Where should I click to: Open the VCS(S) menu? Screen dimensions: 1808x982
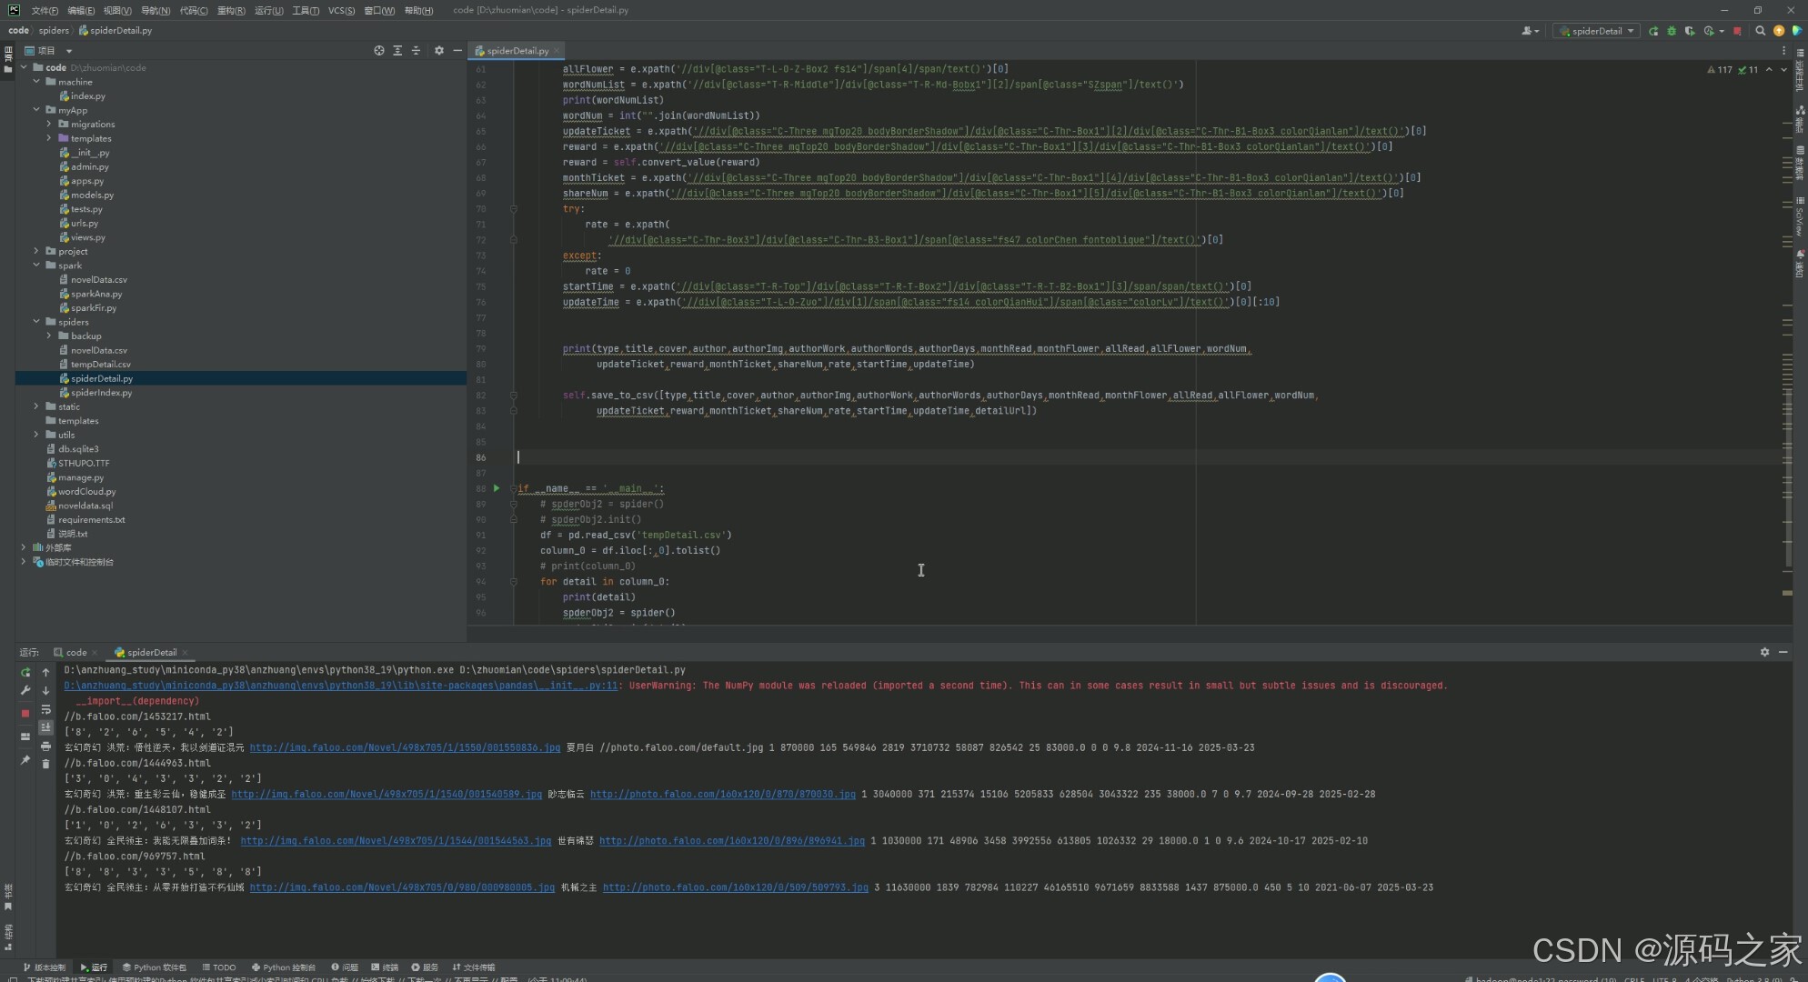pos(341,10)
